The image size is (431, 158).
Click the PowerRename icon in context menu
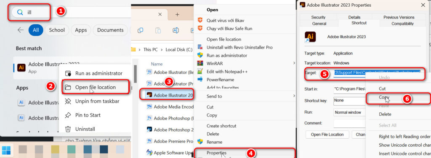tap(200, 79)
